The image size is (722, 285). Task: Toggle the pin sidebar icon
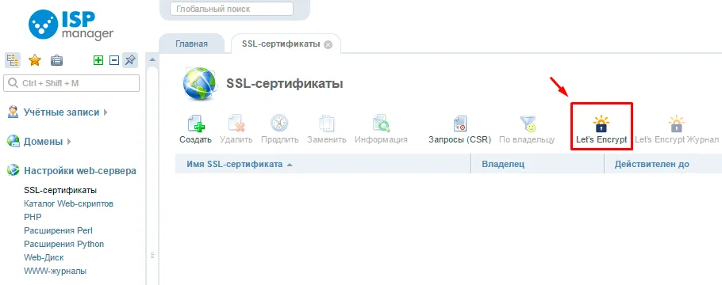click(130, 60)
